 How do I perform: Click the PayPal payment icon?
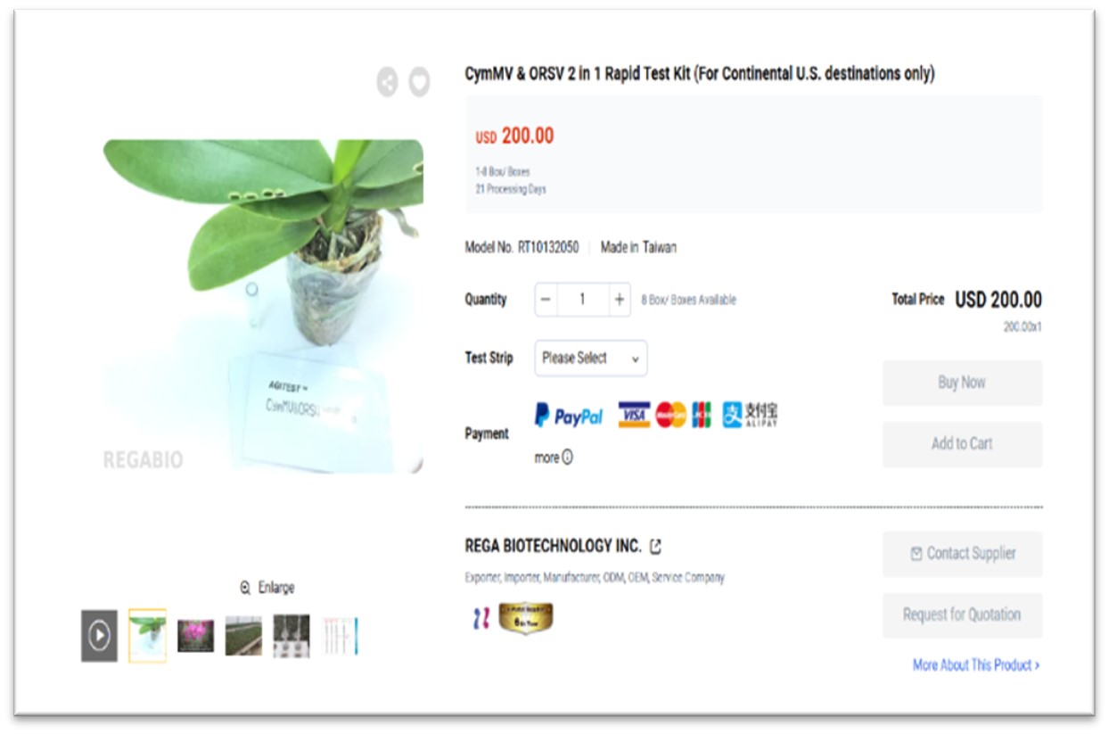[x=569, y=416]
